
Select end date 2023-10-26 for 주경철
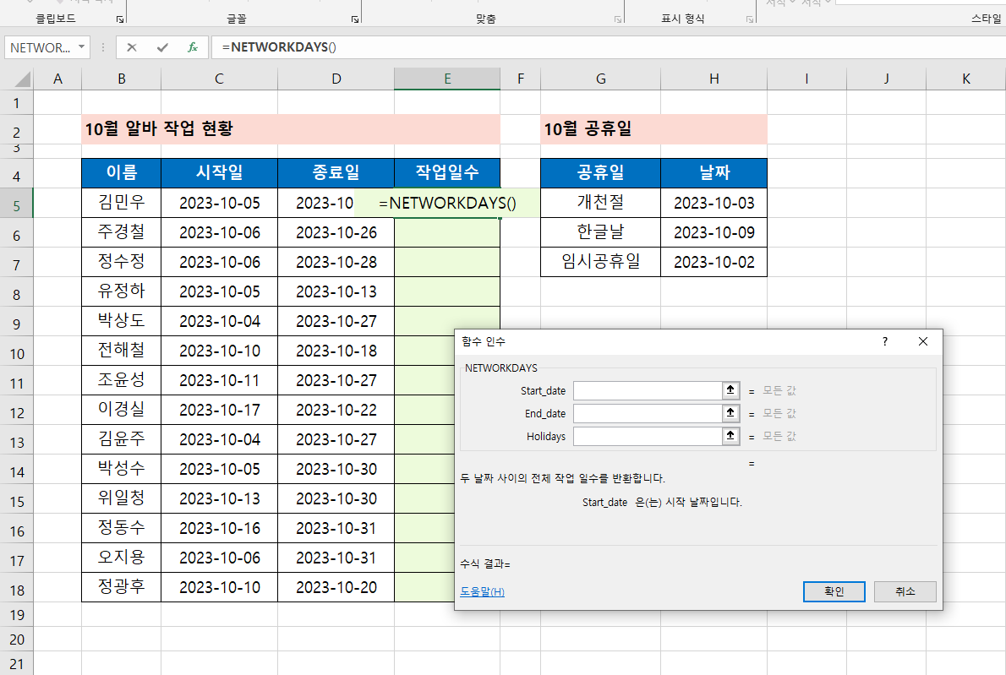point(336,232)
